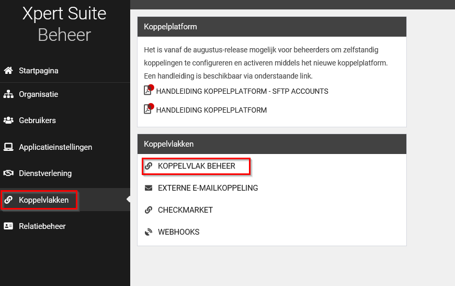The image size is (455, 286).
Task: Click the Organisatie hierarchy icon
Action: coord(8,95)
